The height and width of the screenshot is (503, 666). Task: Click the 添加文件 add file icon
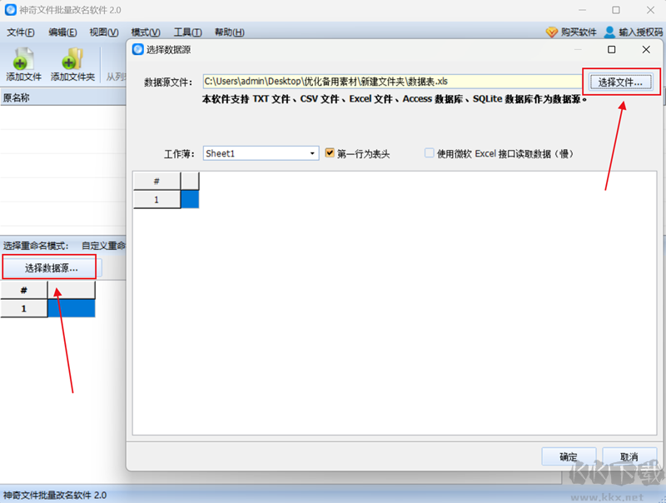(x=23, y=58)
